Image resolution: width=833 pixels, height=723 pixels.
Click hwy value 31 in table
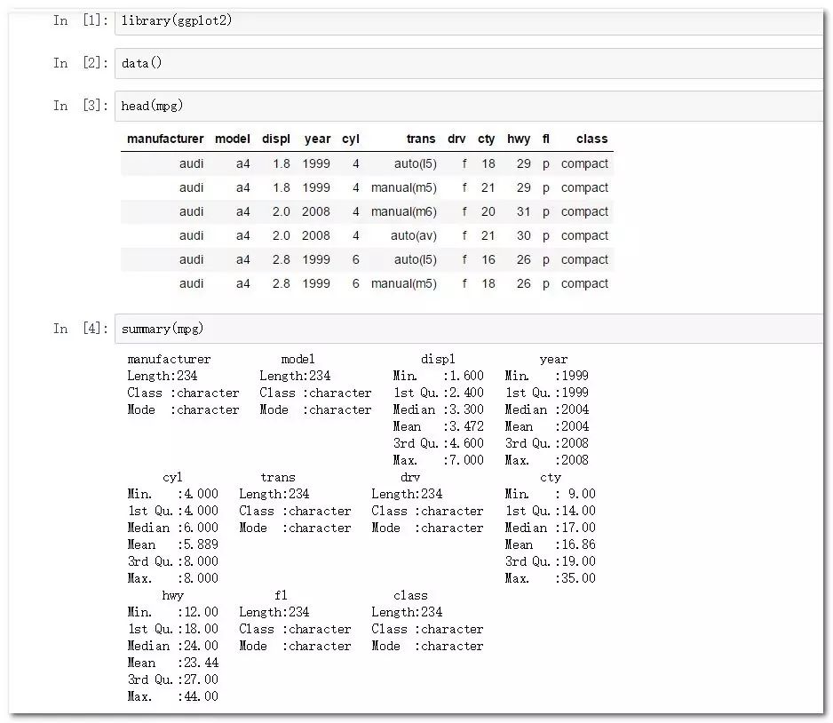tap(523, 211)
